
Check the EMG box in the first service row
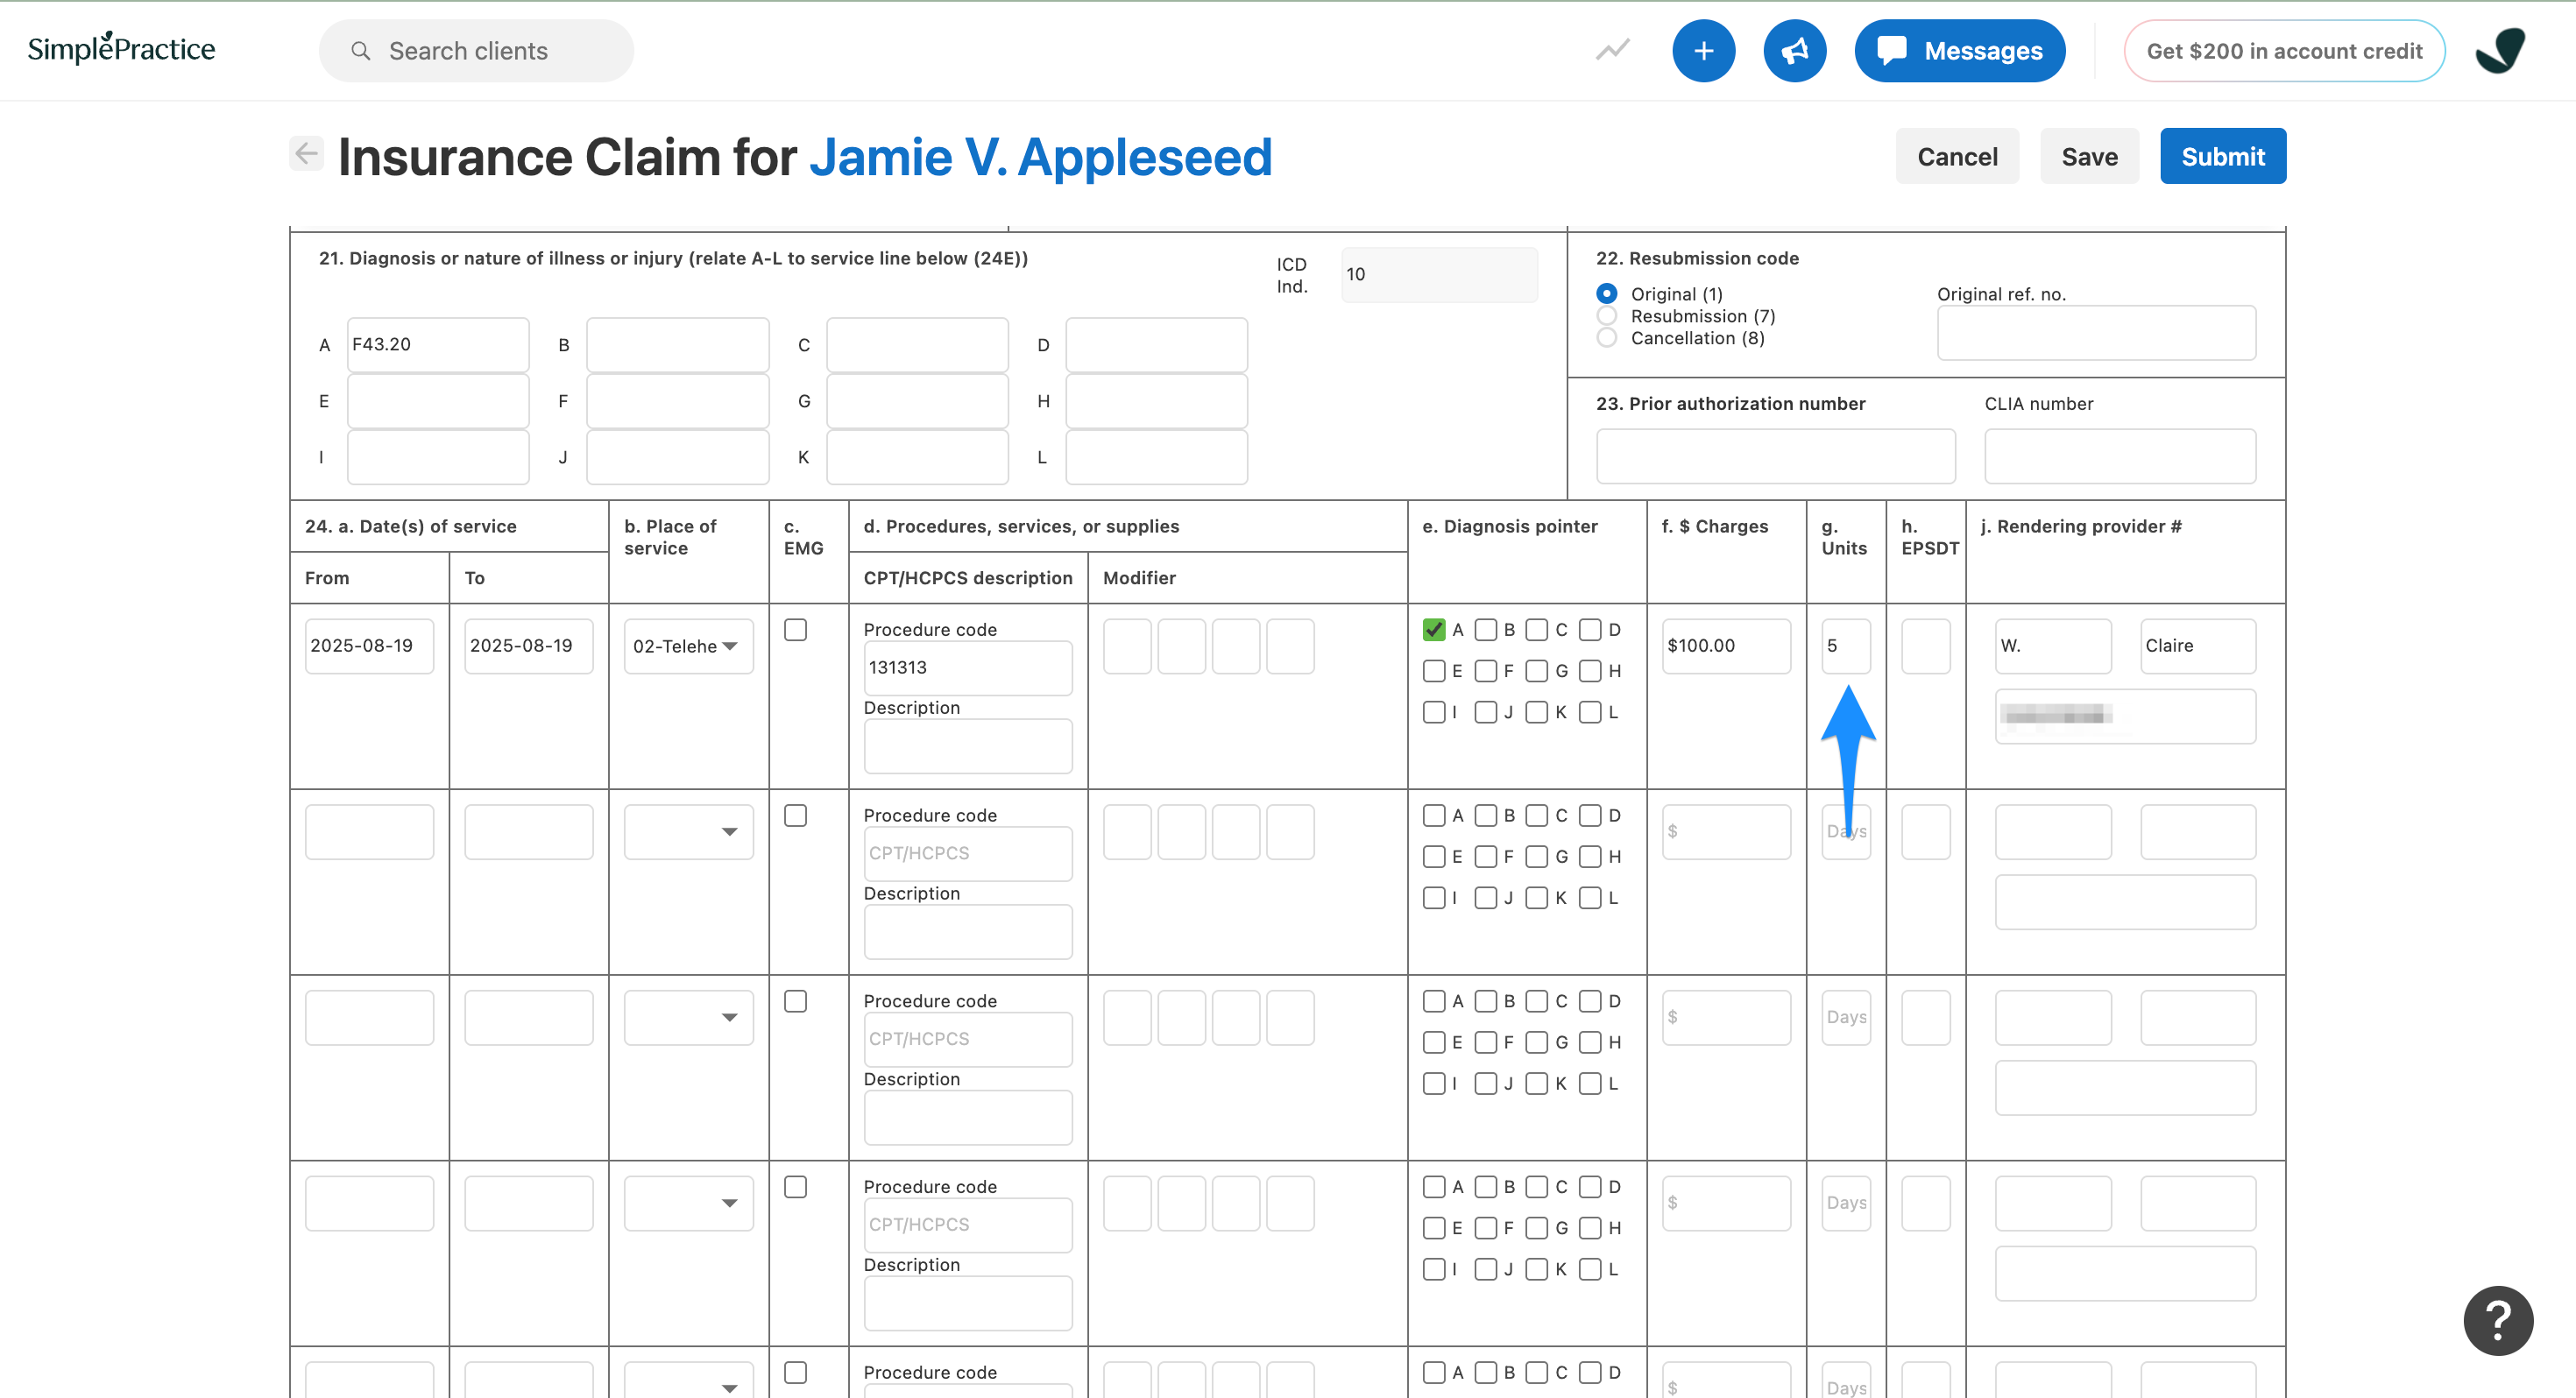(795, 630)
